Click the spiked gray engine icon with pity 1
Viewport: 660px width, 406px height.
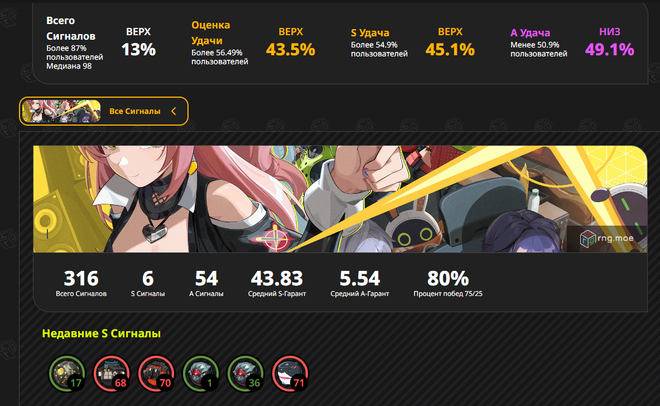(201, 374)
